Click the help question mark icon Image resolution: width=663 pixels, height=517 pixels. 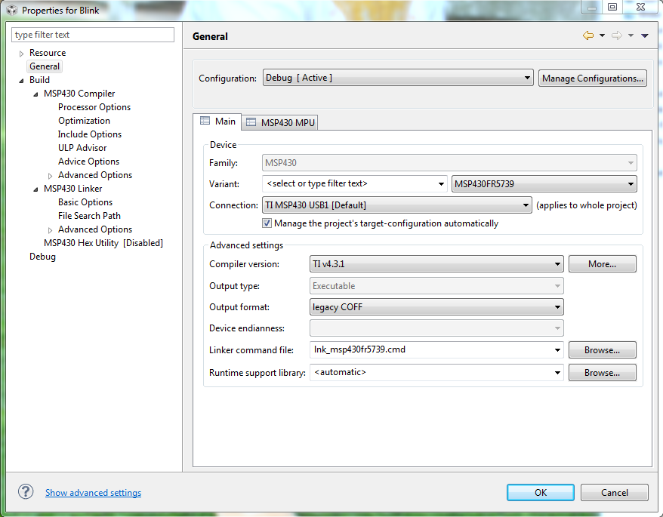click(x=26, y=491)
